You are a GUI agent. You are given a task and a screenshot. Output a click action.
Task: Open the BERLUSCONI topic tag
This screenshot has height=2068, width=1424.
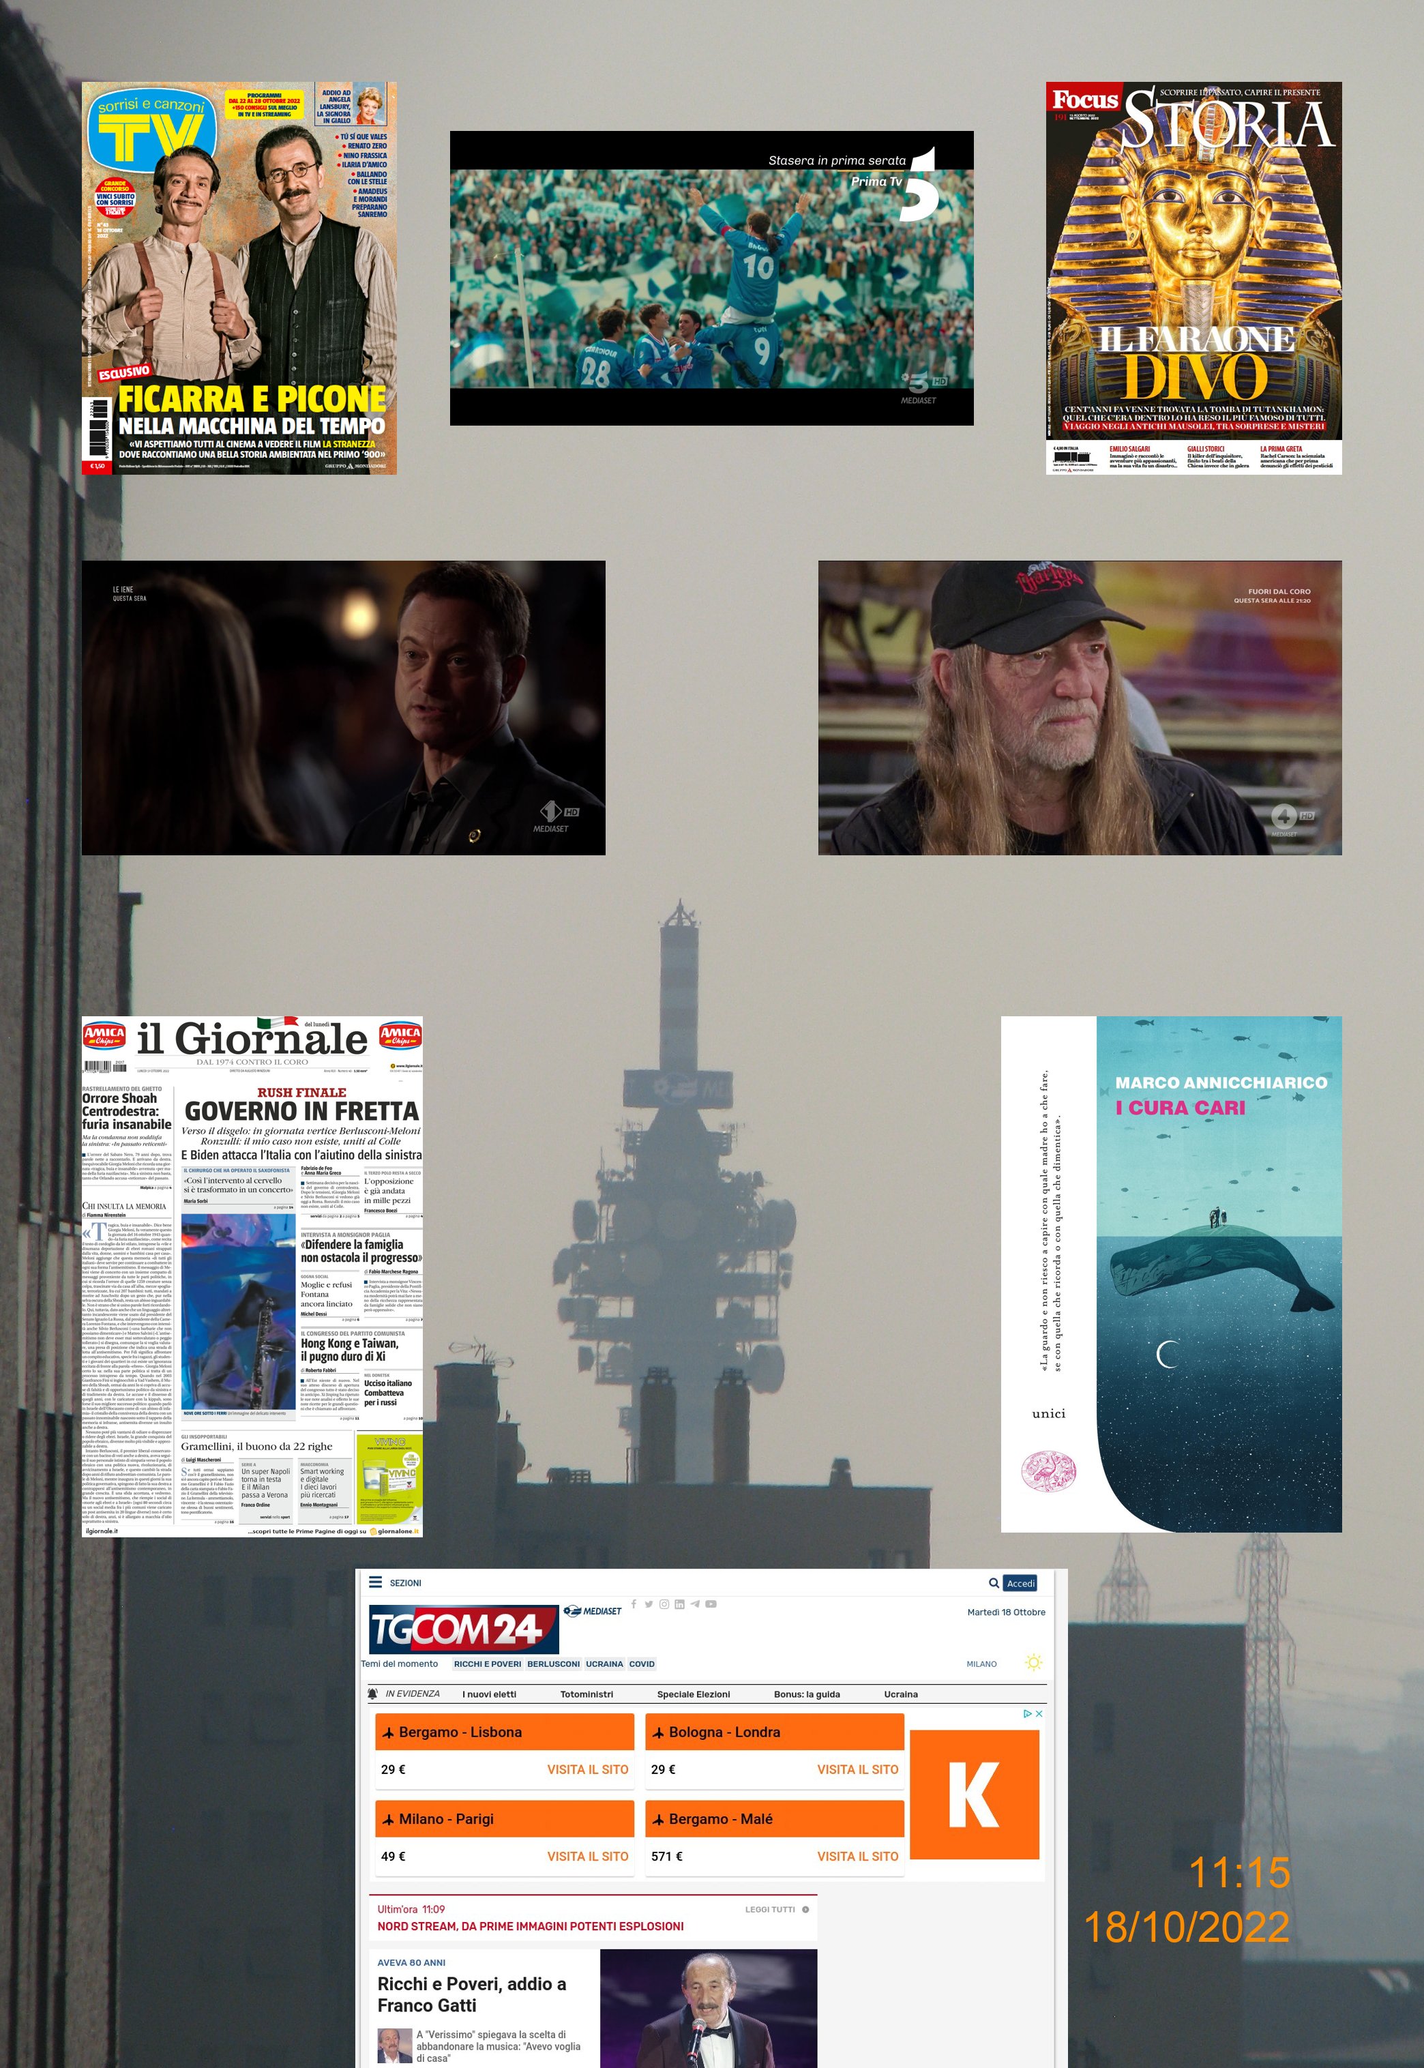click(x=553, y=1664)
